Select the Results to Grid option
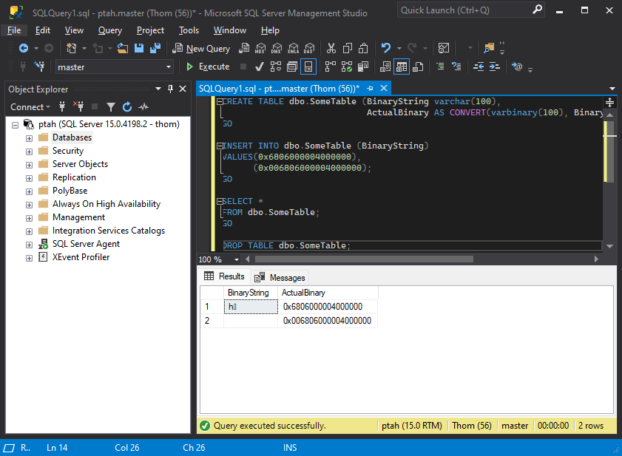Screen dimensions: 622x456 coord(402,67)
